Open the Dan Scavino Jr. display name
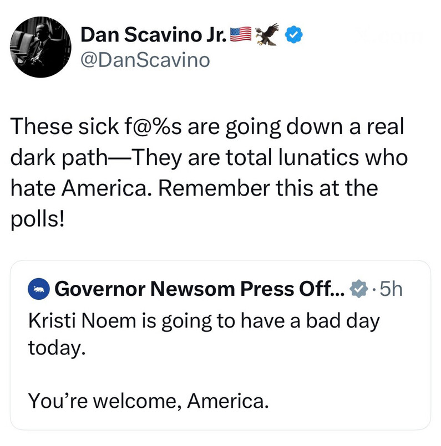This screenshot has width=441, height=446. click(x=154, y=36)
